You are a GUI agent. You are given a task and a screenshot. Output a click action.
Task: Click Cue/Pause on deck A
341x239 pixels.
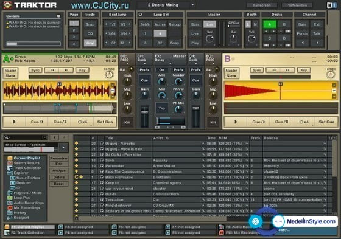click(x=60, y=122)
